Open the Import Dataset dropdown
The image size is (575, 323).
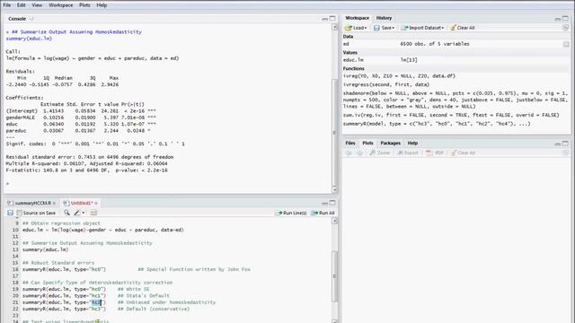[443, 28]
